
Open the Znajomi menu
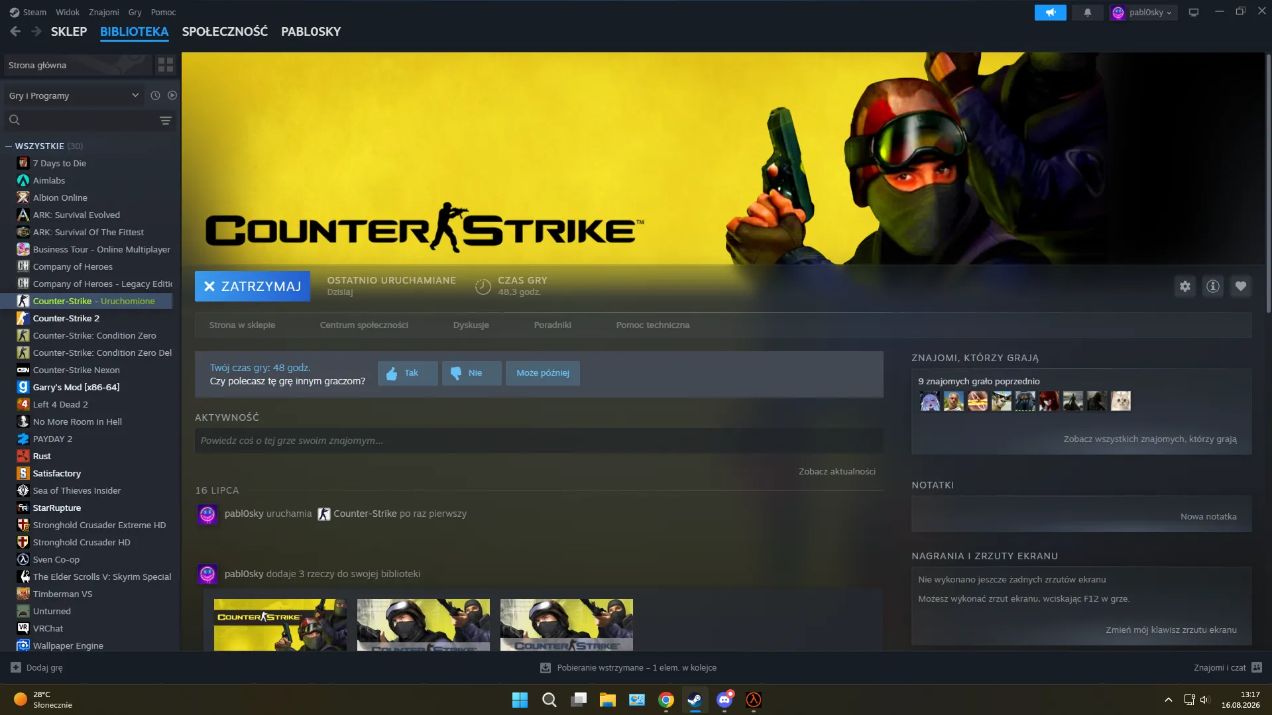104,12
